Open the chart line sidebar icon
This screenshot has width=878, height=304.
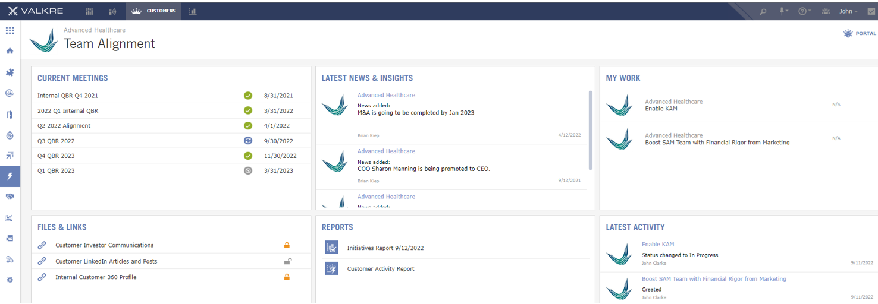[10, 218]
